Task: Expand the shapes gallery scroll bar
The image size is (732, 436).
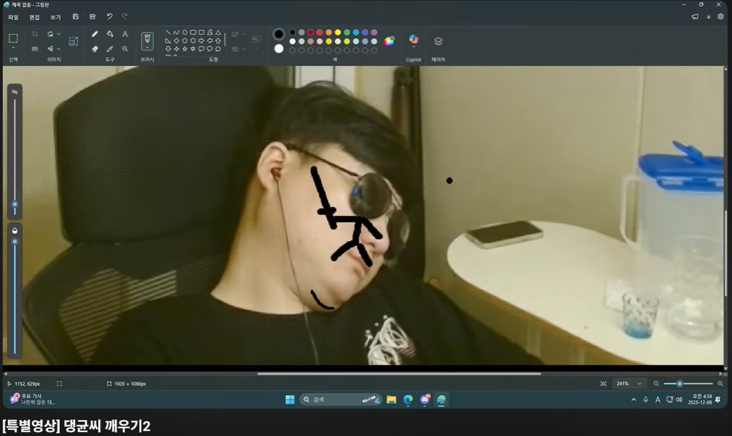Action: (225, 40)
